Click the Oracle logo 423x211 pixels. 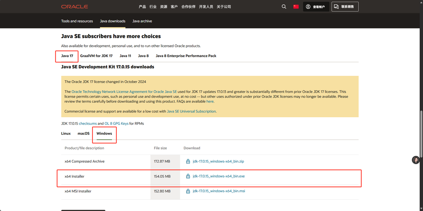point(75,6)
